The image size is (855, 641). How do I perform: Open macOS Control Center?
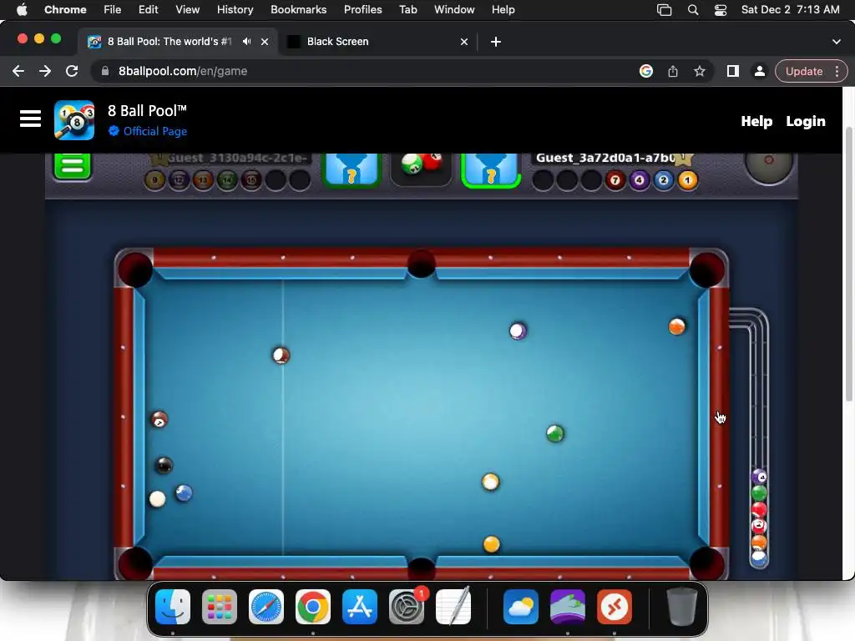pyautogui.click(x=721, y=10)
